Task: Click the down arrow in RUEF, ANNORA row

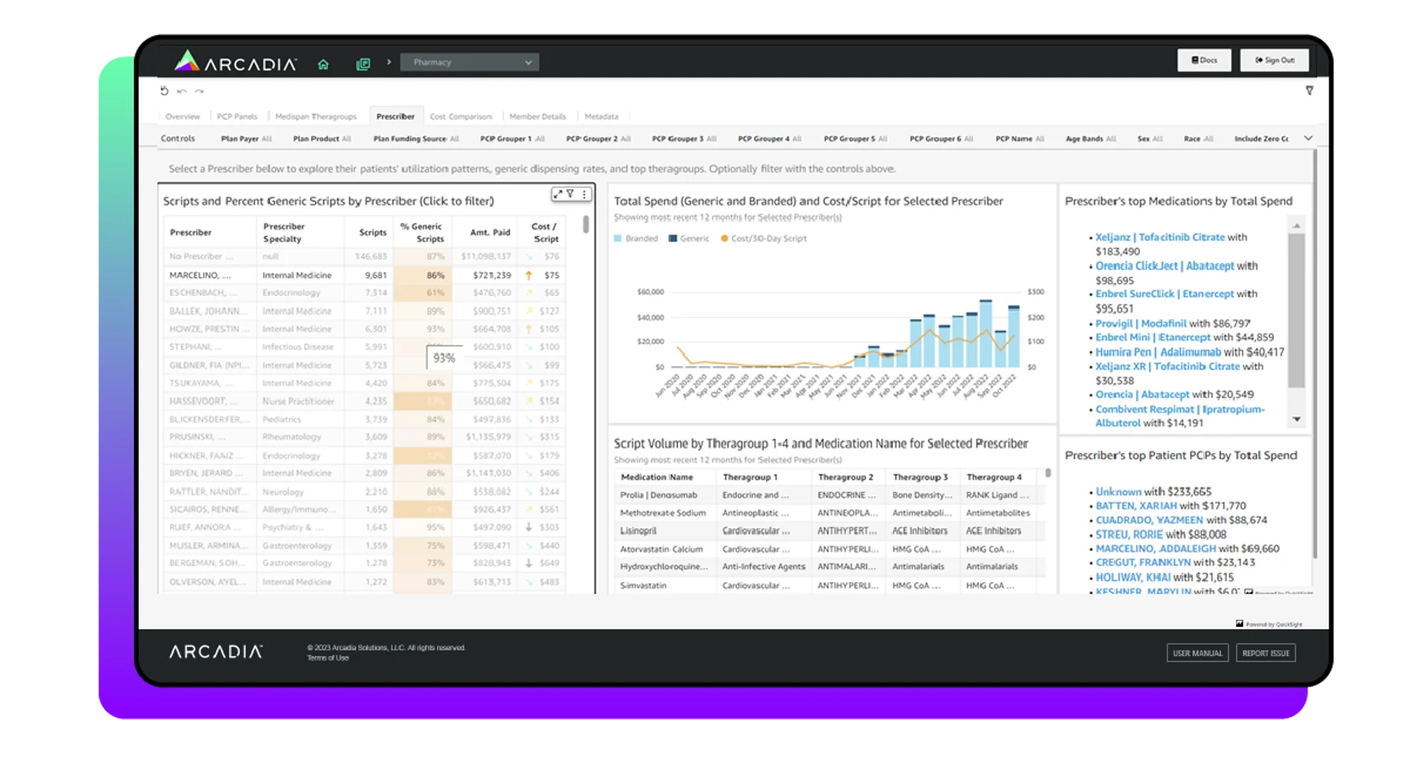Action: coord(529,527)
